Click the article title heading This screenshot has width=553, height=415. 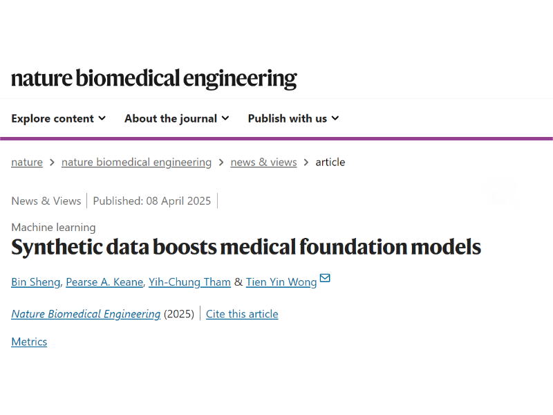tap(246, 247)
